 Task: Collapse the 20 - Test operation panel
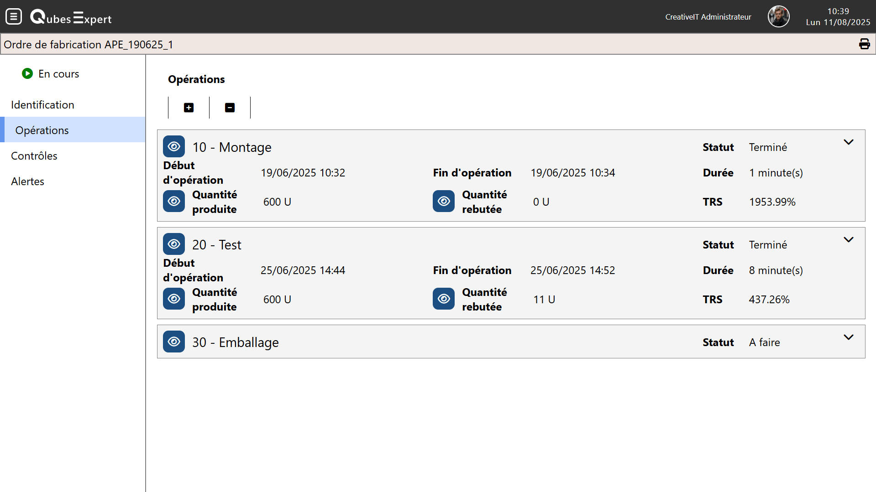848,240
